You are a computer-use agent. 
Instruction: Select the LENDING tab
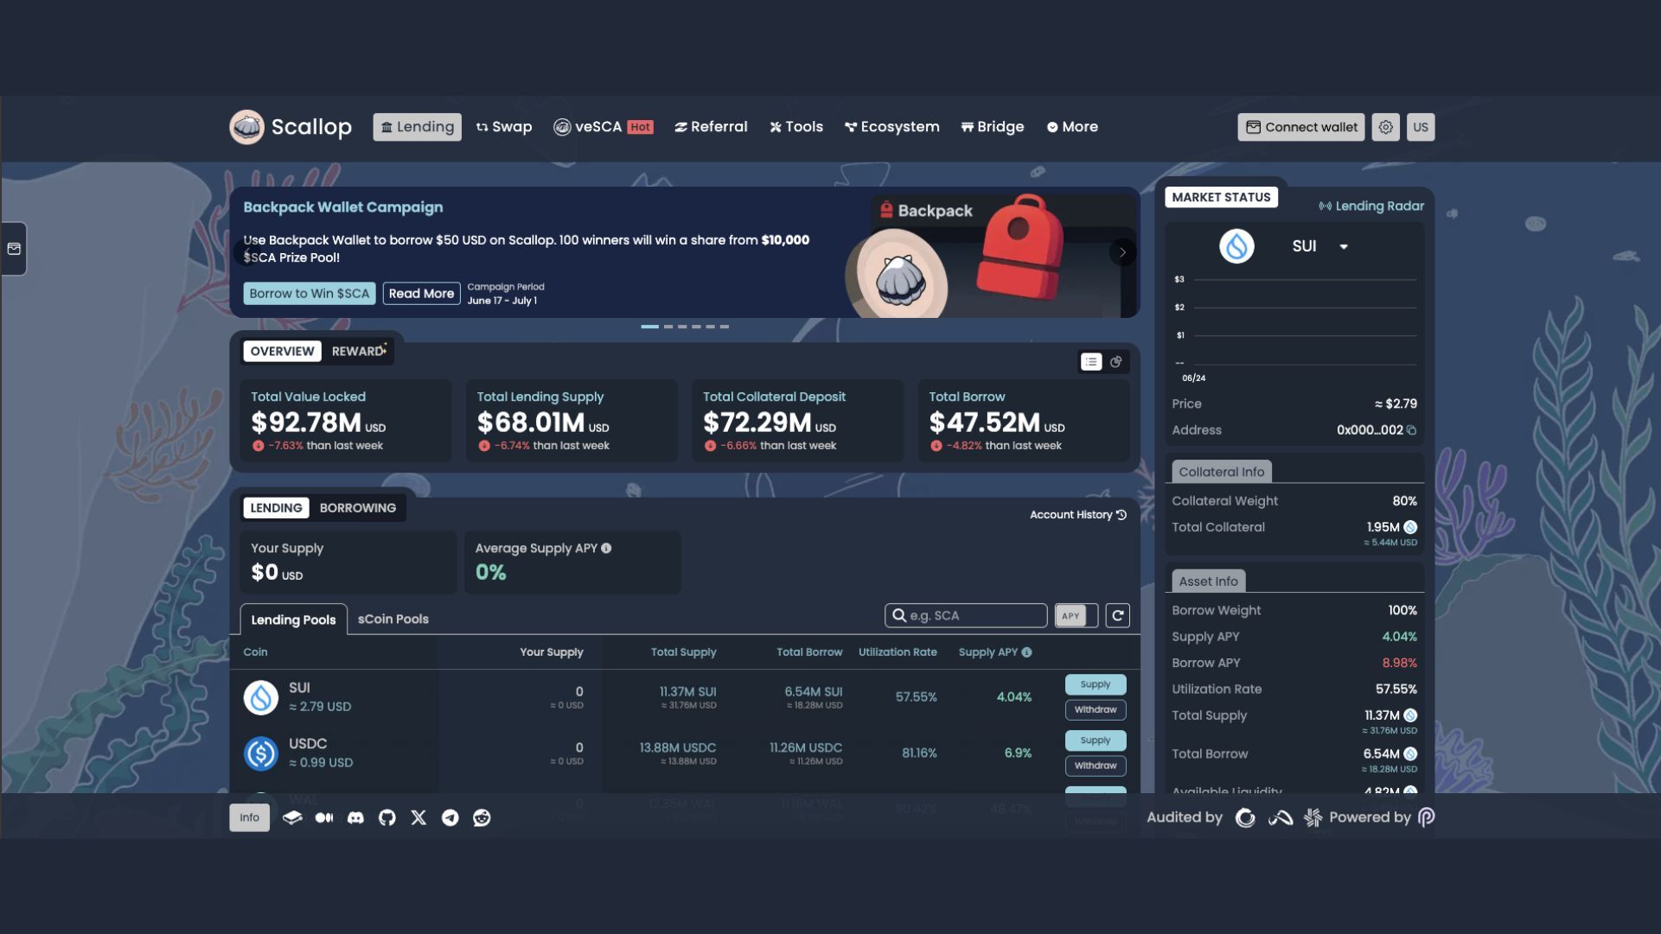(276, 508)
